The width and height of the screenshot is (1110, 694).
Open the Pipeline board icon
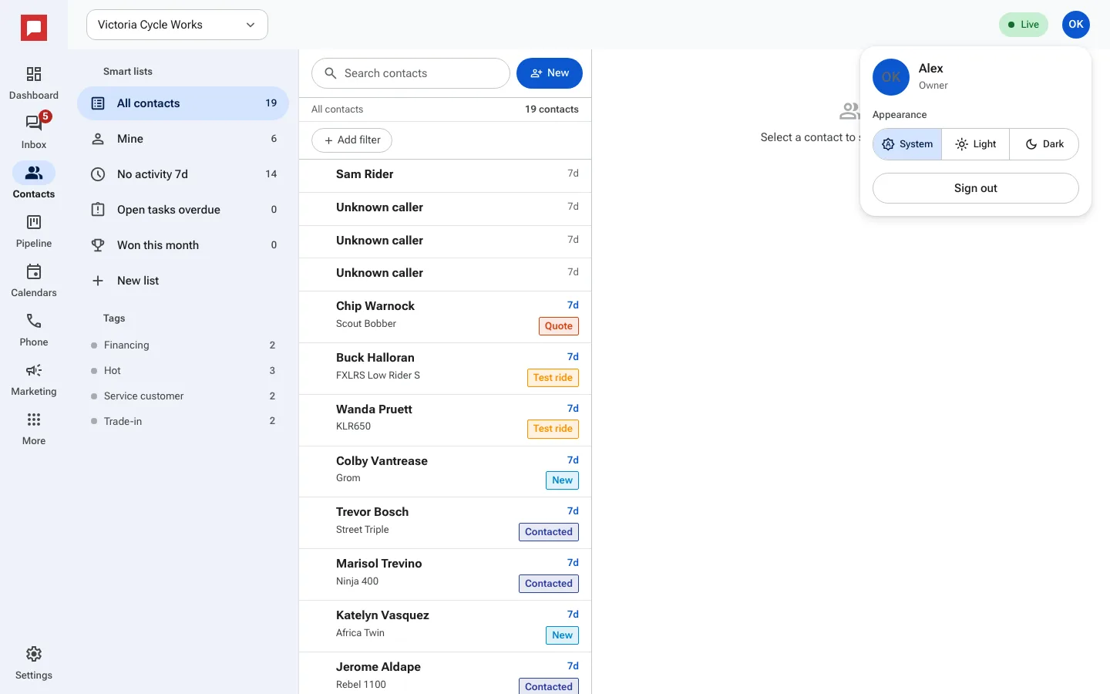(34, 222)
